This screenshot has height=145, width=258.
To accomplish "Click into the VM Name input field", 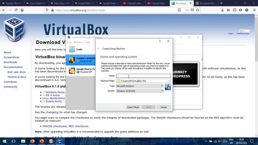I will pos(144,76).
